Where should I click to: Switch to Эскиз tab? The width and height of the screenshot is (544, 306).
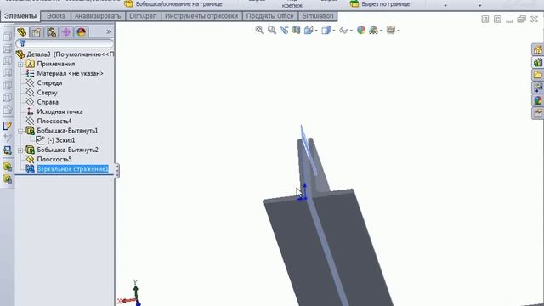(x=56, y=16)
